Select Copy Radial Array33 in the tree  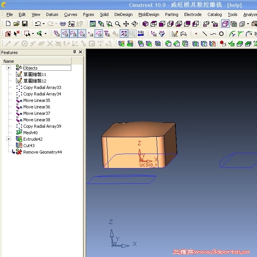click(42, 87)
